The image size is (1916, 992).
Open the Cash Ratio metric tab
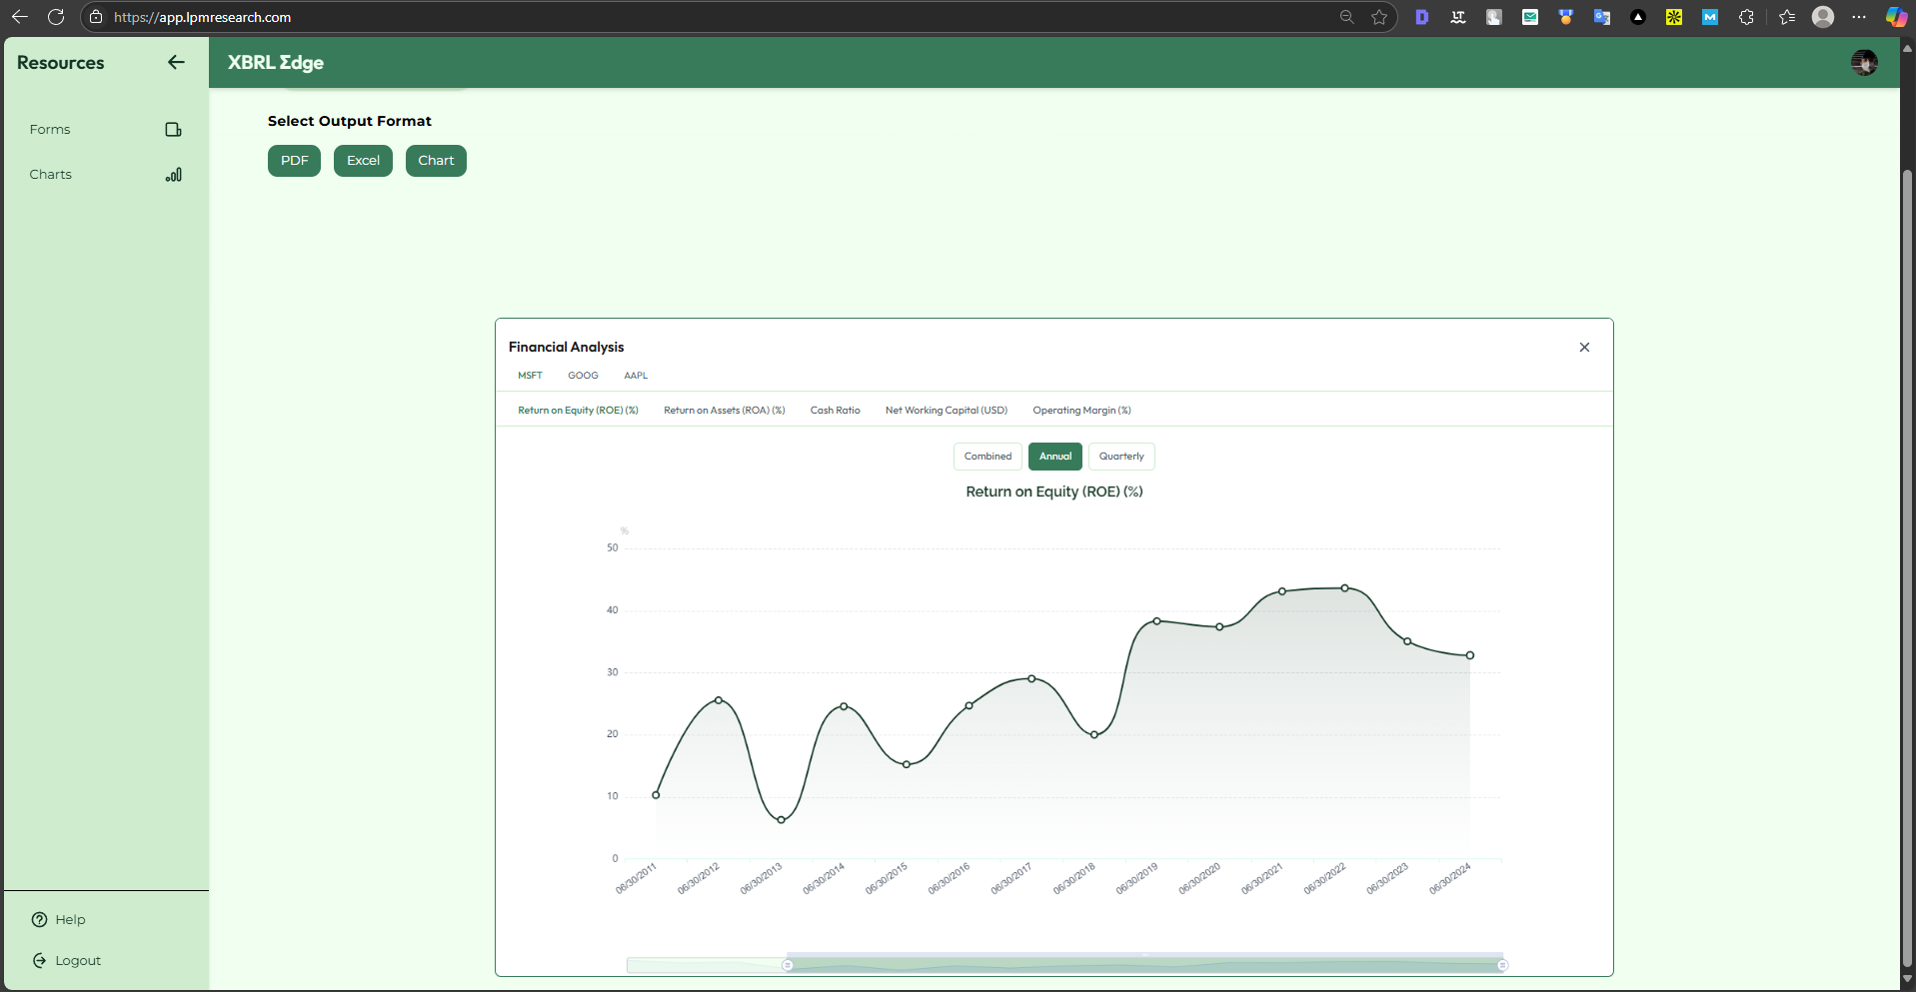835,411
